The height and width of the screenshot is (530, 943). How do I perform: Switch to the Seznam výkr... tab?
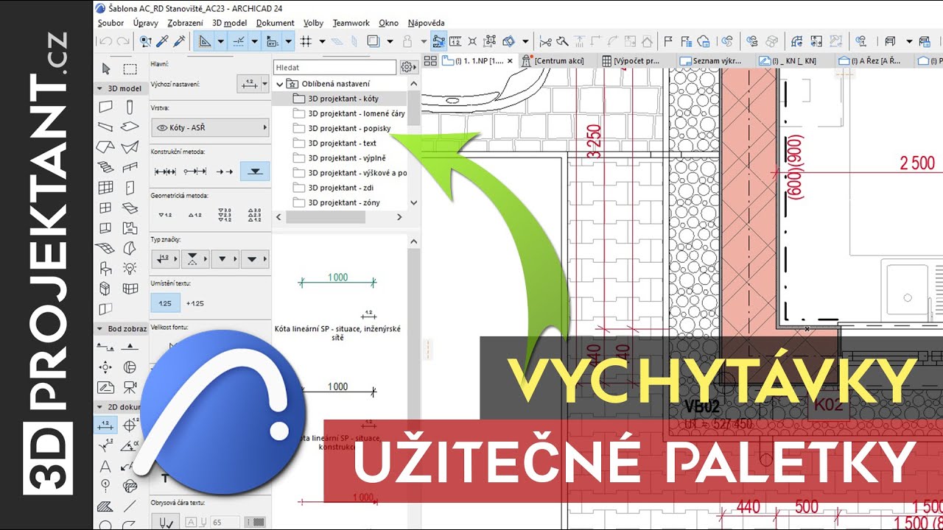(715, 61)
